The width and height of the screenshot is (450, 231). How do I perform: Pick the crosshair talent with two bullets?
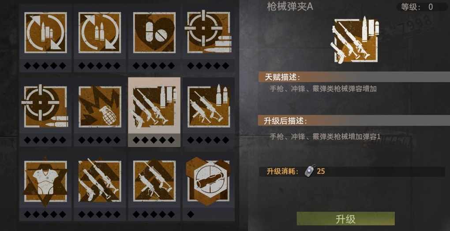click(45, 107)
